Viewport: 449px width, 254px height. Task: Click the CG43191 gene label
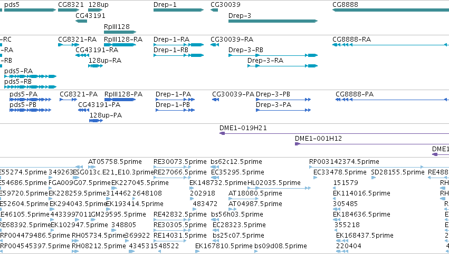[x=91, y=15]
